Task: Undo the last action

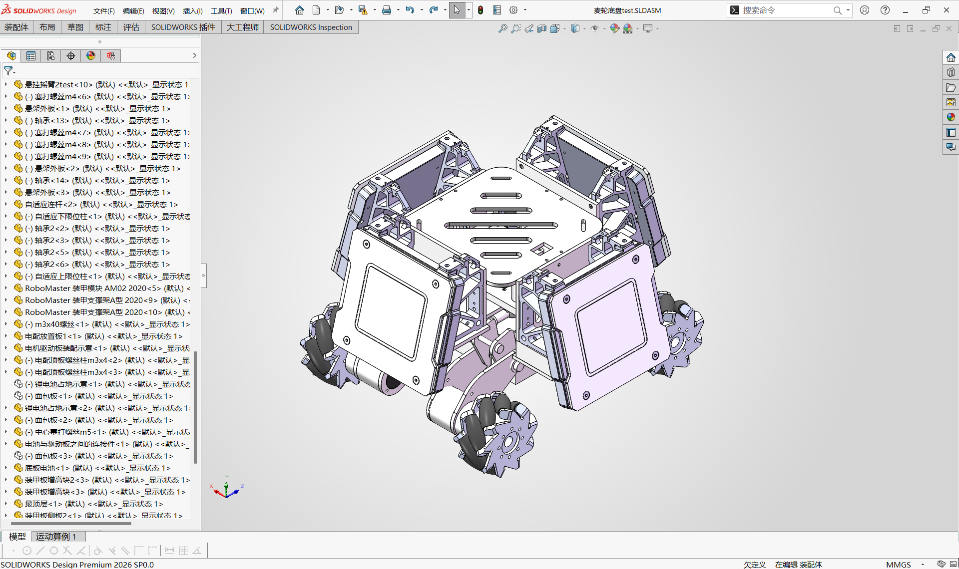Action: pos(410,10)
